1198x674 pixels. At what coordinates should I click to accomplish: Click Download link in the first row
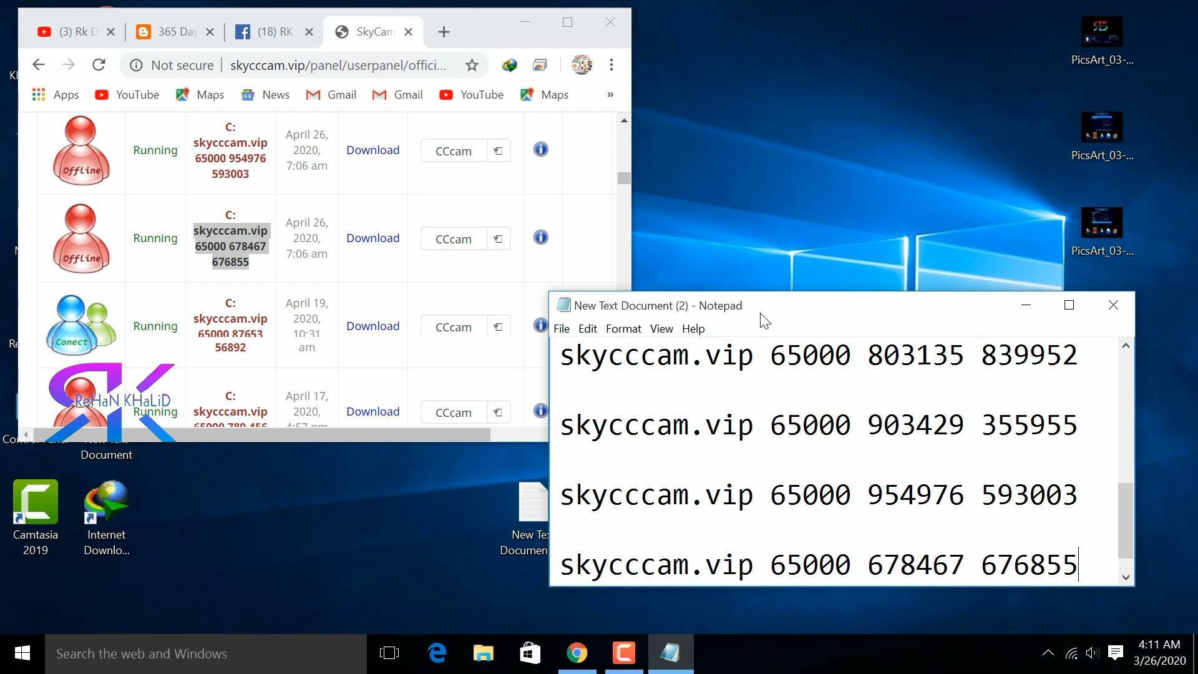point(373,150)
